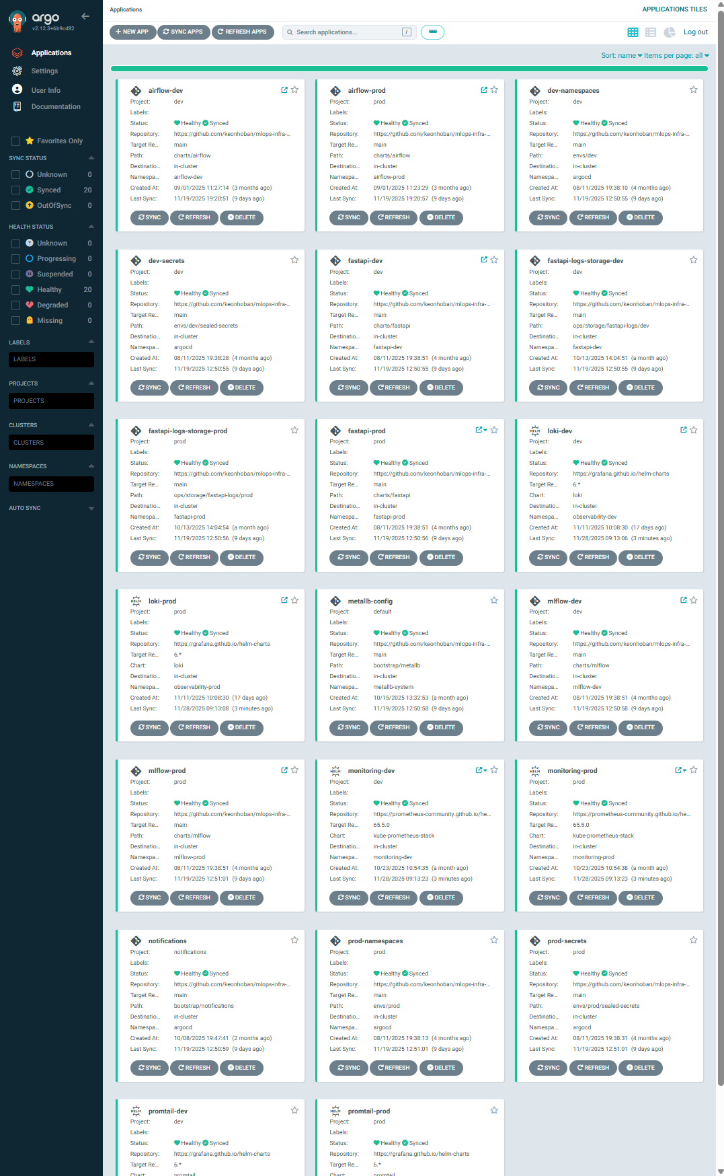This screenshot has width=724, height=1176.
Task: Focus the Labels filter input
Action: pyautogui.click(x=51, y=359)
